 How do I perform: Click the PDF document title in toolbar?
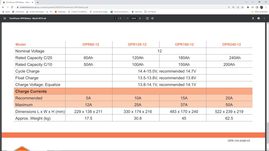click(28, 18)
